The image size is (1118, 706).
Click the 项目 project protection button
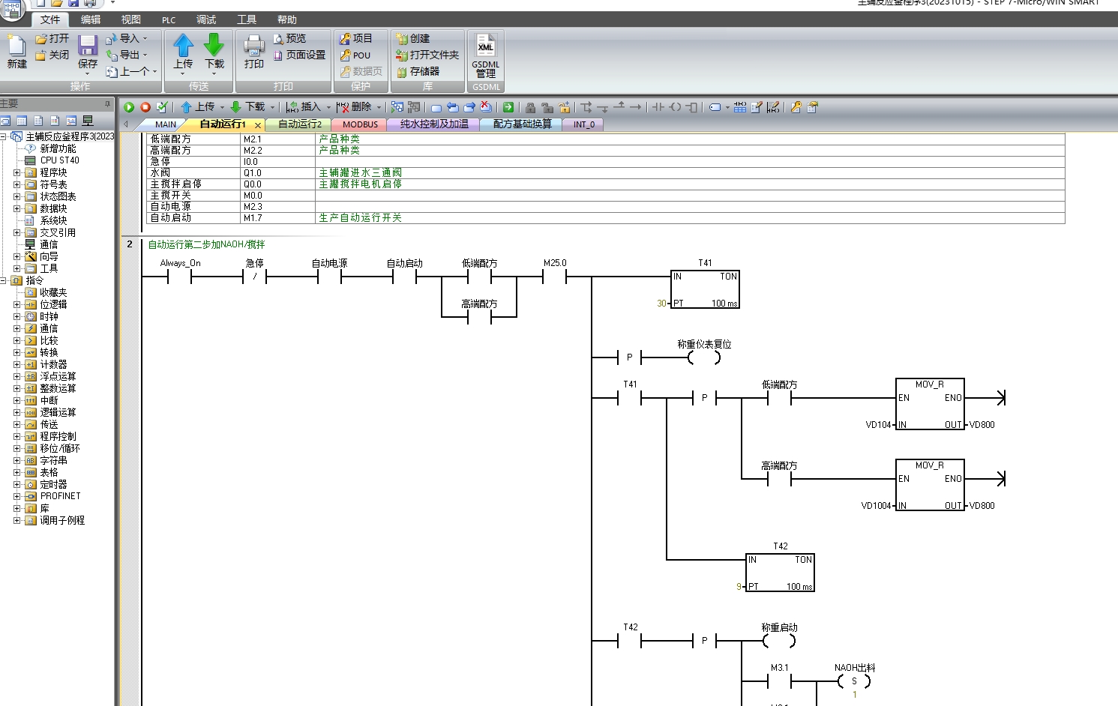point(356,38)
